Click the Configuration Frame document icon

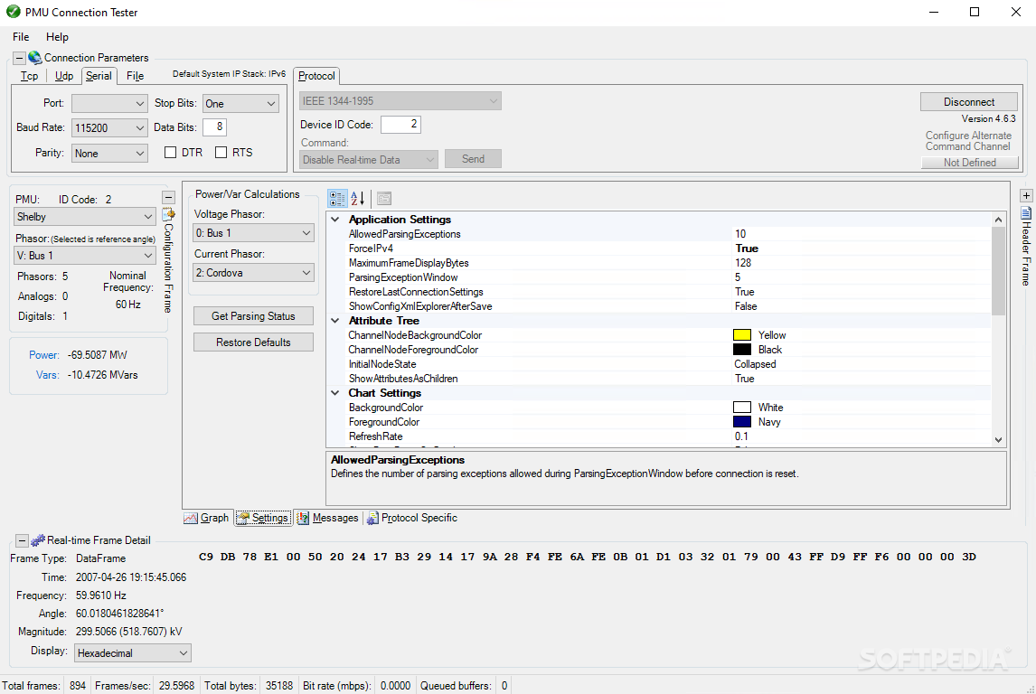[x=168, y=214]
